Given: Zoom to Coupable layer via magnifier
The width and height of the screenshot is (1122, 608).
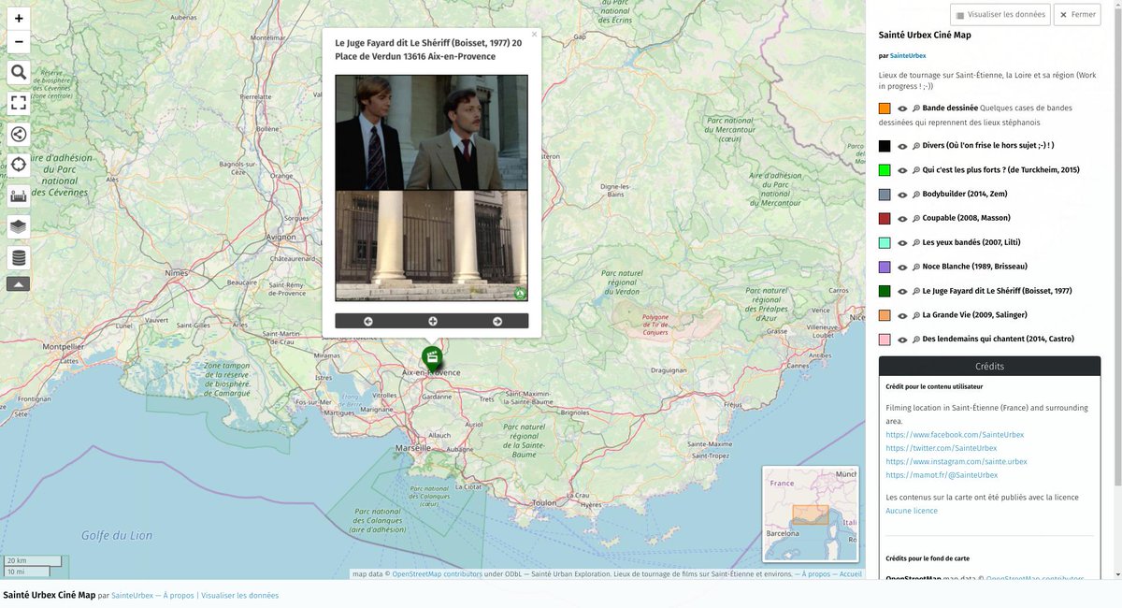Looking at the screenshot, I should (916, 219).
